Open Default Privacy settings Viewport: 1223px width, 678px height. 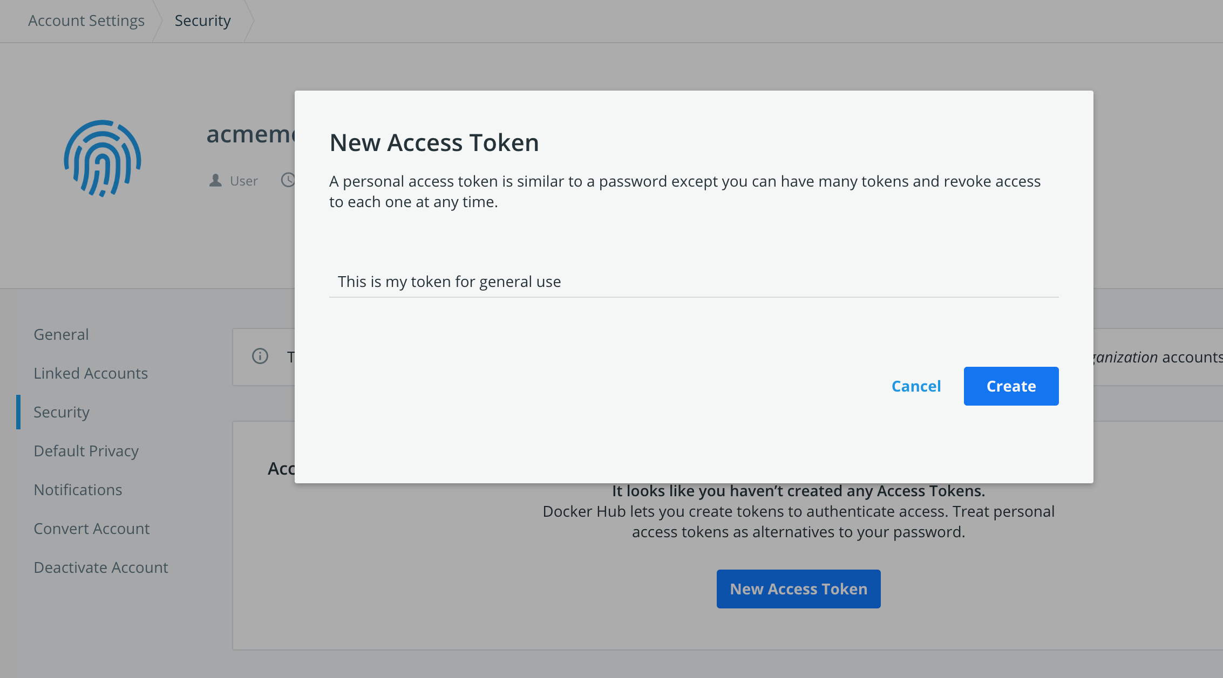coord(86,451)
